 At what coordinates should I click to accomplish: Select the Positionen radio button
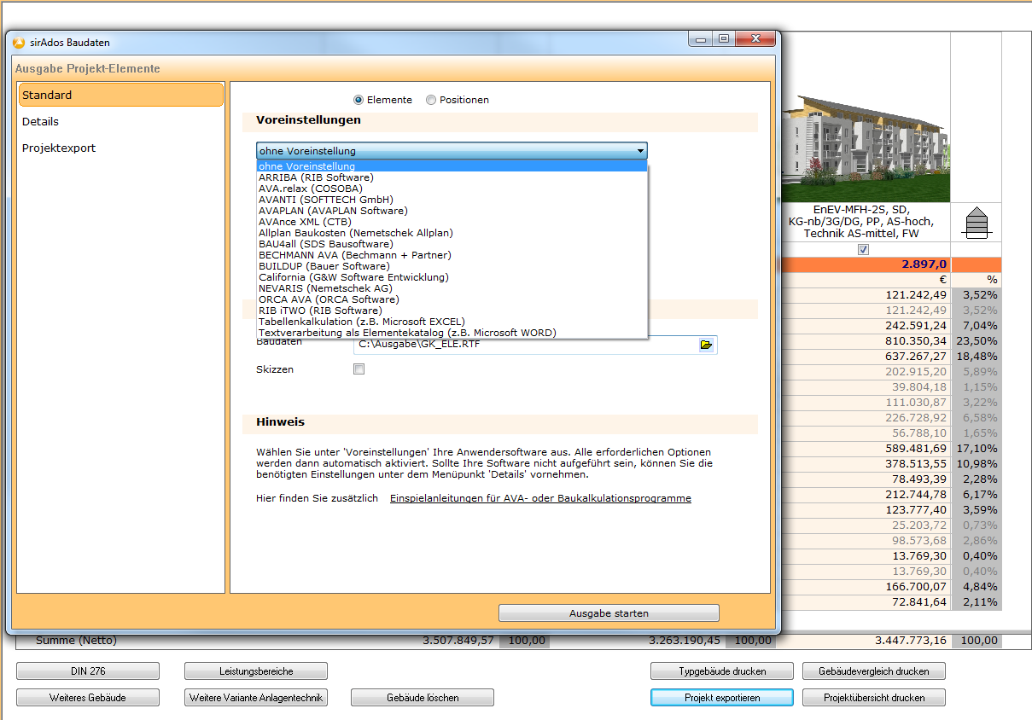tap(431, 100)
